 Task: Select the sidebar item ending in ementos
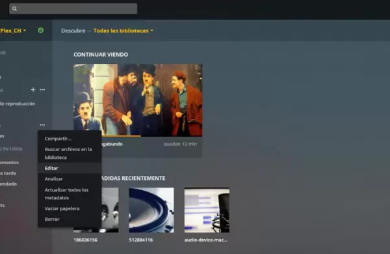(x=9, y=162)
